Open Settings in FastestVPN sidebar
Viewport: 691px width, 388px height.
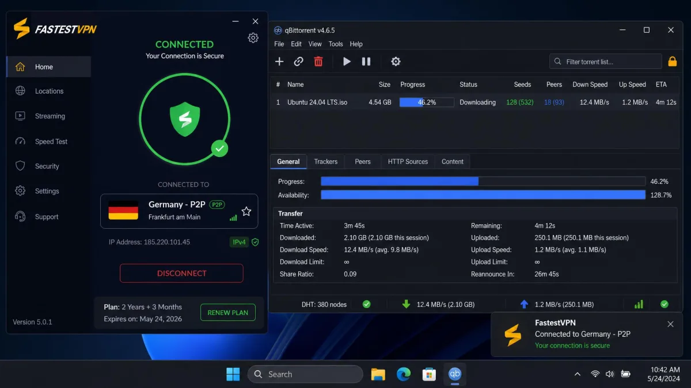pos(48,191)
